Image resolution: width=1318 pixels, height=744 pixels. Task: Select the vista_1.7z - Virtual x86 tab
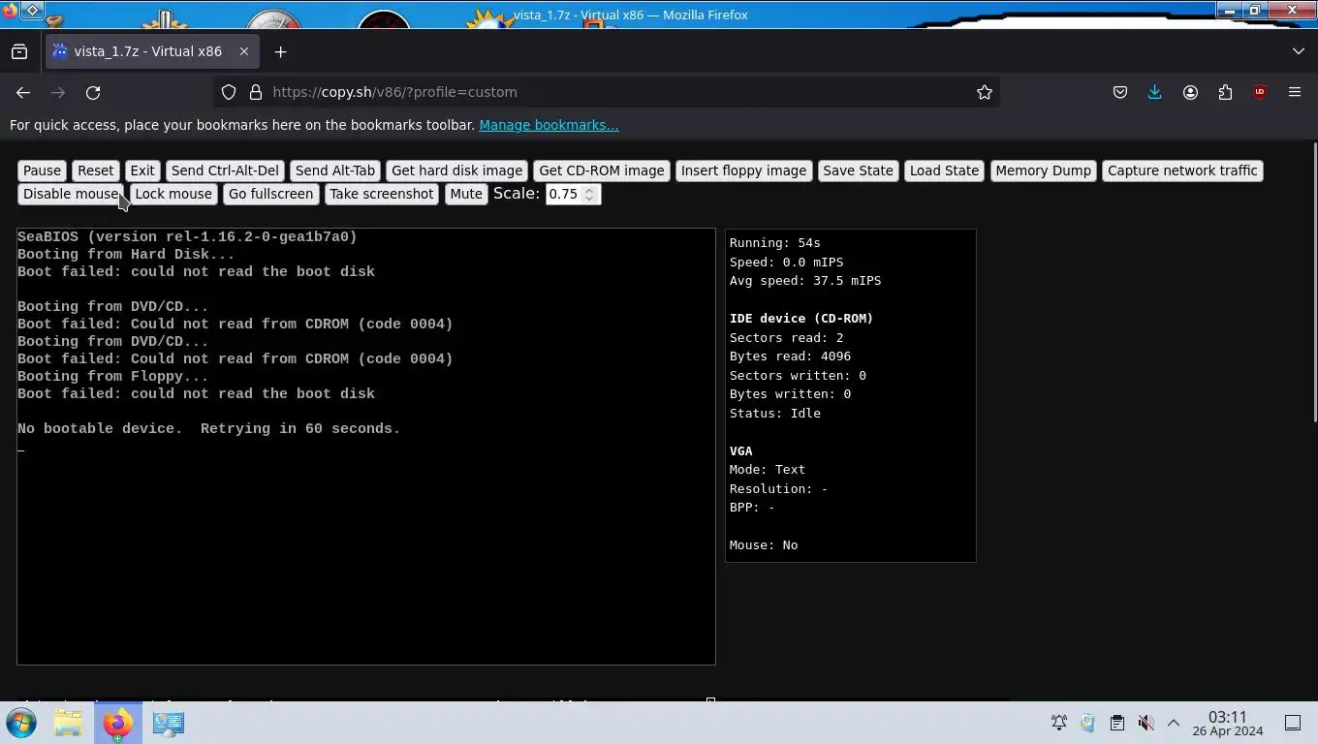152,51
